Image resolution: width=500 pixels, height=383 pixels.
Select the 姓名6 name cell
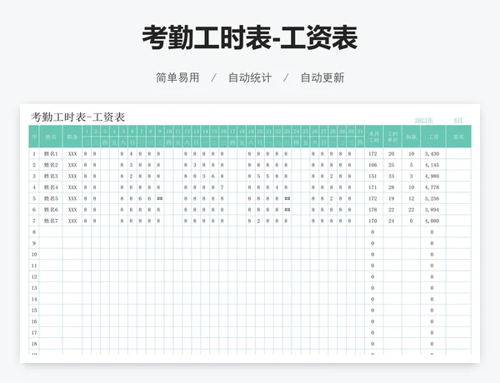[x=51, y=210]
